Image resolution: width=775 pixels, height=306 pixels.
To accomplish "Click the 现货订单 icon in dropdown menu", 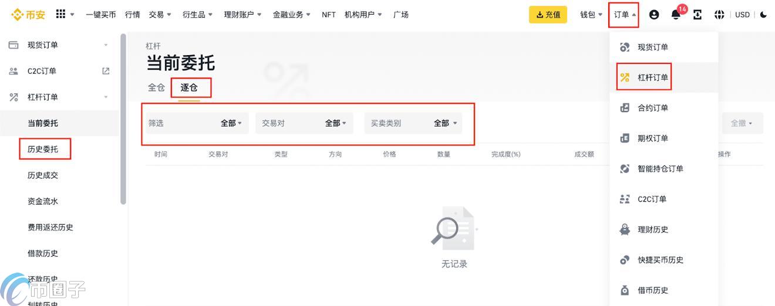I will point(625,47).
